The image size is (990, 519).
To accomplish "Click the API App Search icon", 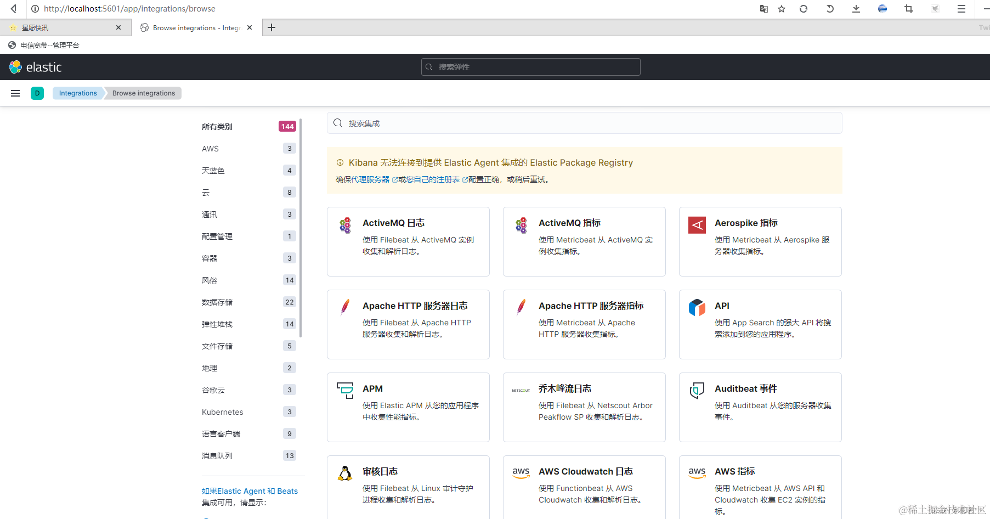I will coord(697,308).
